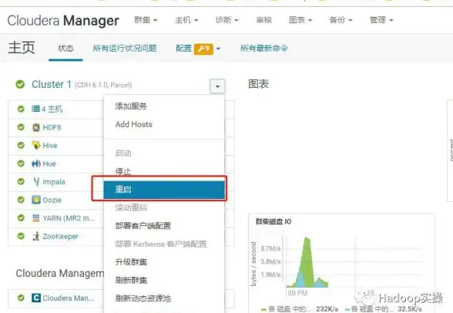Open the Cluster 1 link
The height and width of the screenshot is (313, 453).
click(x=52, y=84)
